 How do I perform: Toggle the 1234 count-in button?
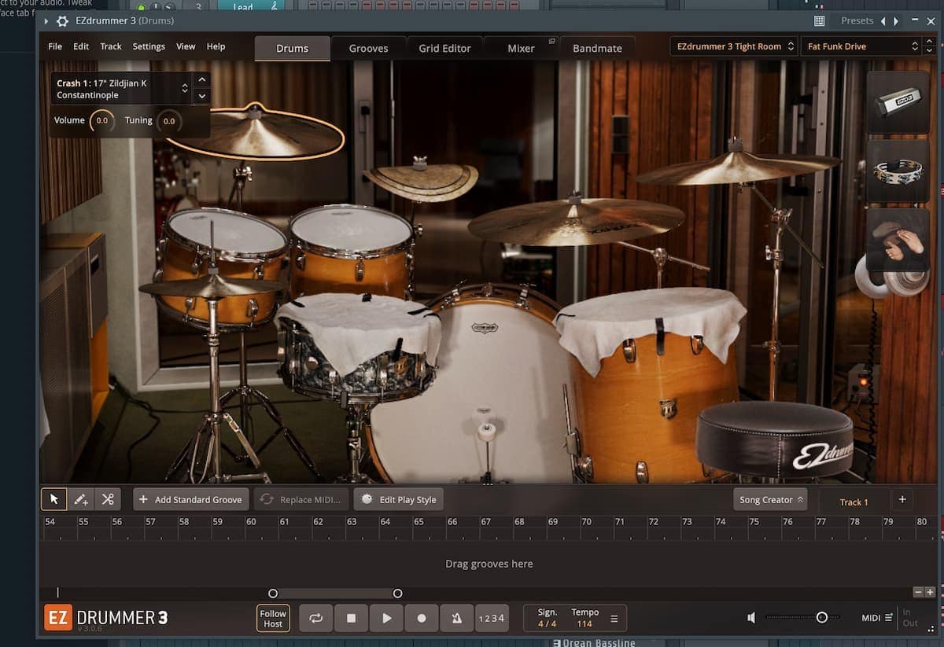[492, 618]
